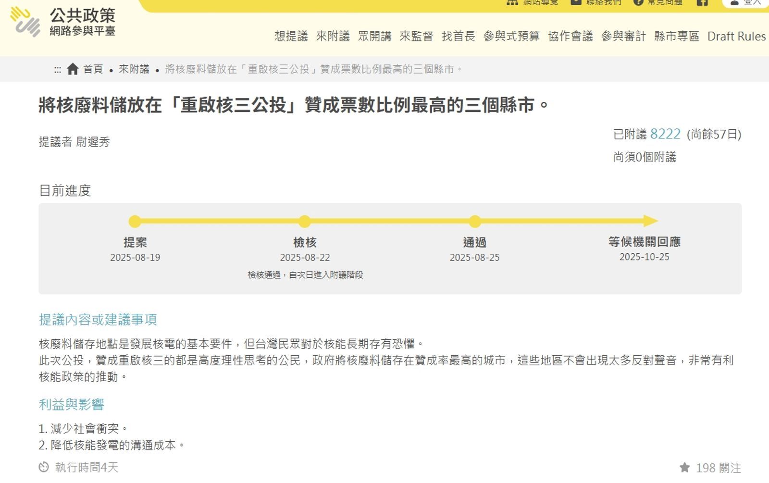Image resolution: width=769 pixels, height=483 pixels.
Task: Open the Draft Rules page
Action: pyautogui.click(x=736, y=36)
